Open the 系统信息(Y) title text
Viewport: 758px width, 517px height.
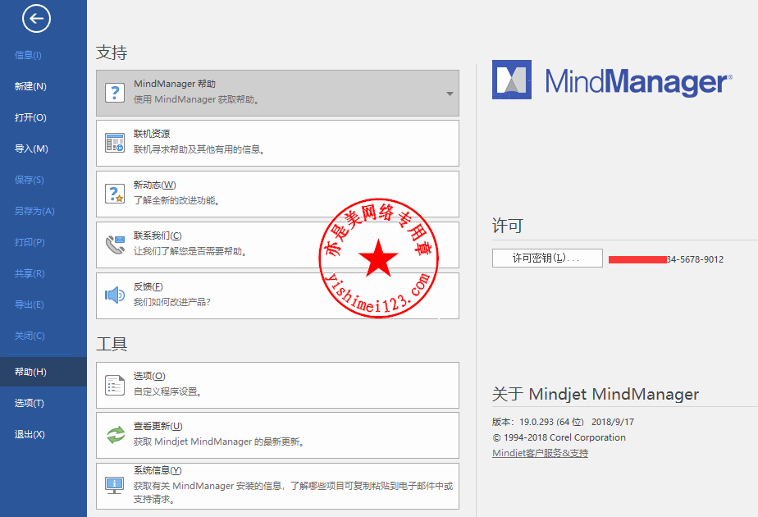pos(158,470)
